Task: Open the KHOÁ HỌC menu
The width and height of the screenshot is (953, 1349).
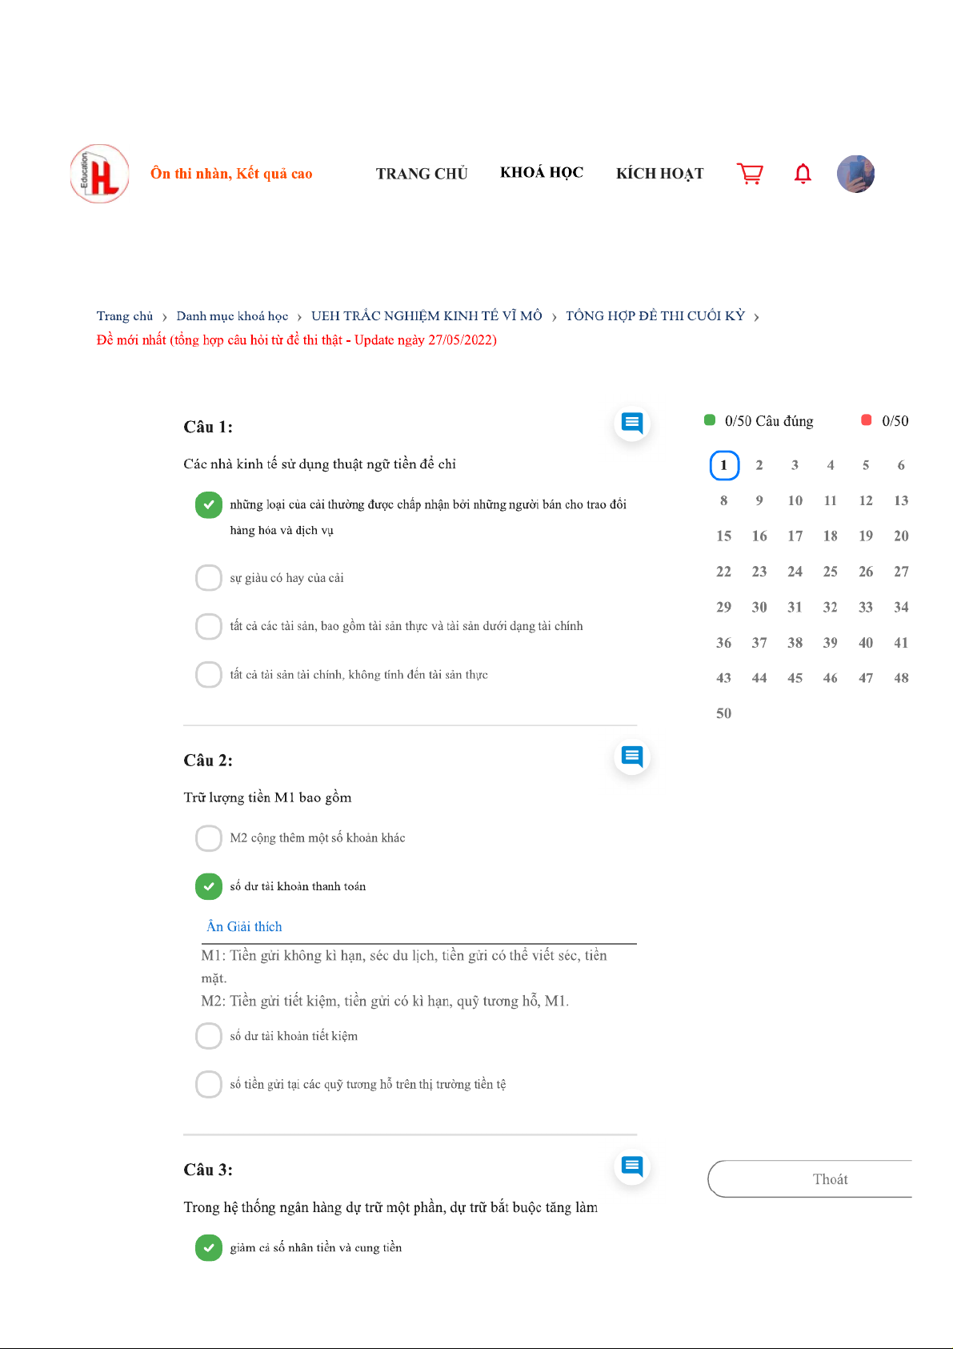Action: [x=542, y=173]
